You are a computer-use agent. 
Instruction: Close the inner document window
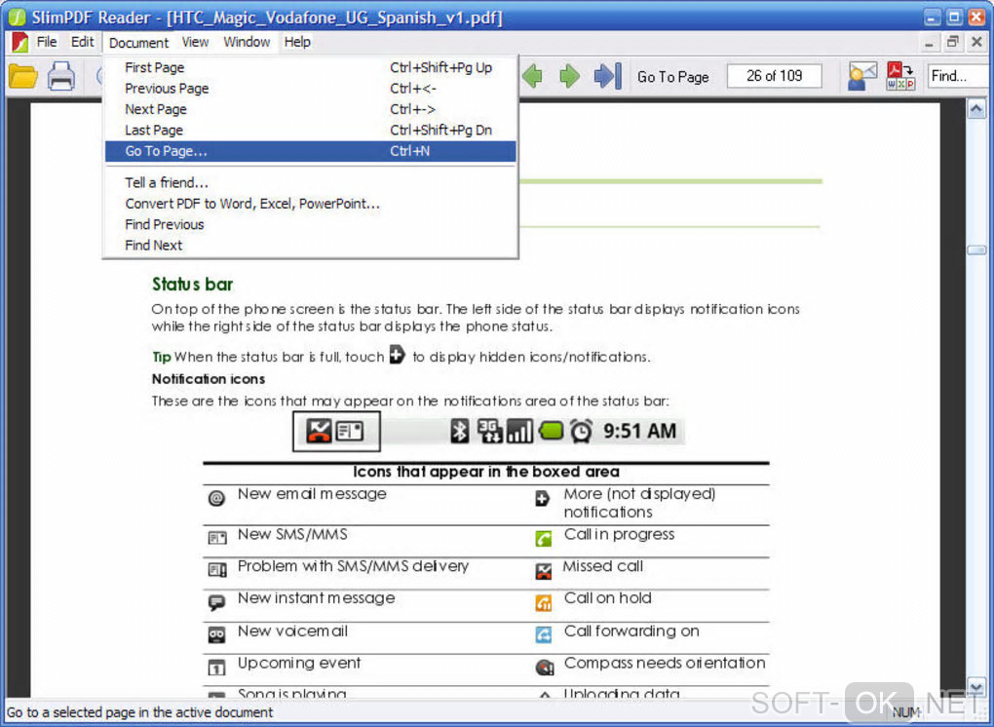tap(976, 43)
